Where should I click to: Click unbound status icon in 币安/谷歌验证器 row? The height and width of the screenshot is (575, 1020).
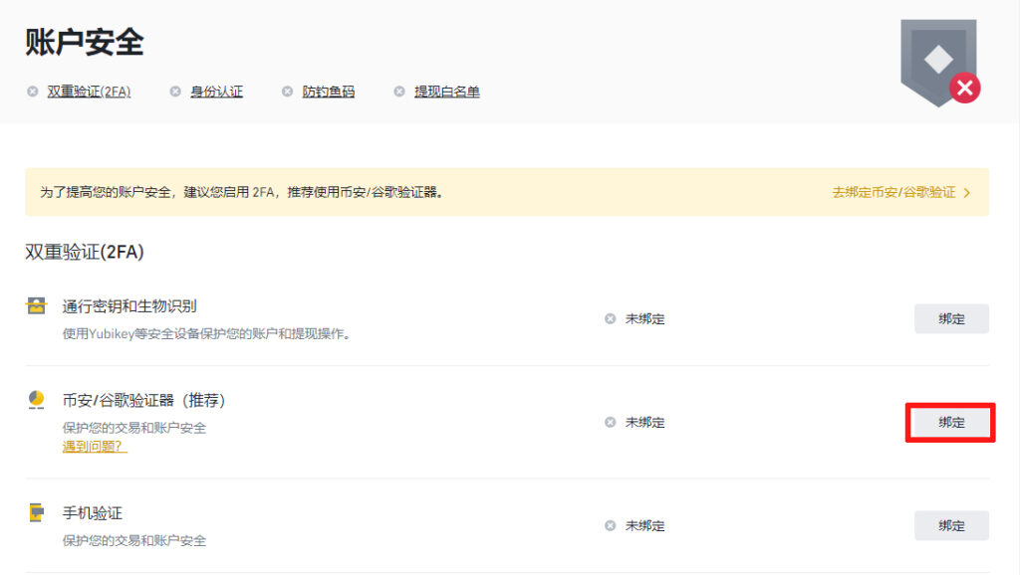pyautogui.click(x=611, y=423)
